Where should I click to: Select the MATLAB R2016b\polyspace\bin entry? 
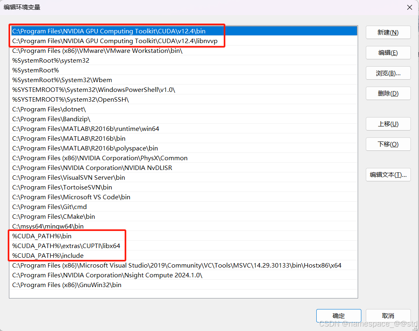184,148
